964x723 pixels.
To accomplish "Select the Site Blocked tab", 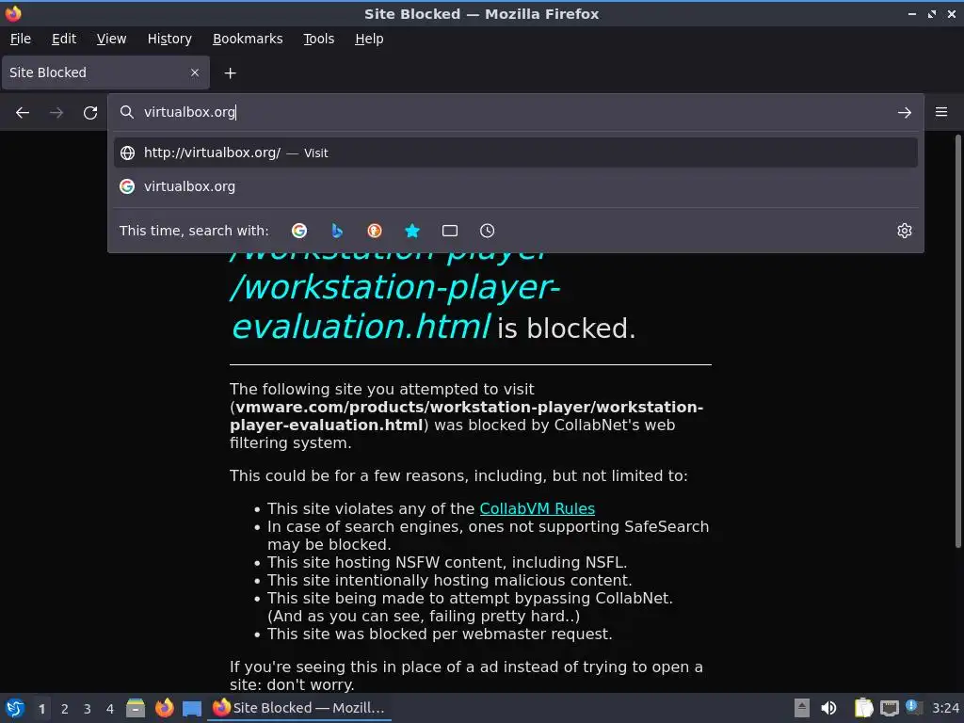I will coord(105,72).
